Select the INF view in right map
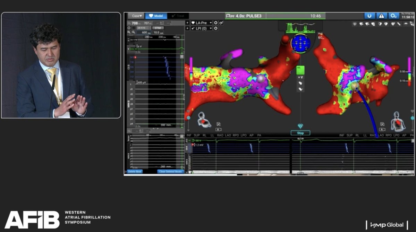 click(x=342, y=135)
